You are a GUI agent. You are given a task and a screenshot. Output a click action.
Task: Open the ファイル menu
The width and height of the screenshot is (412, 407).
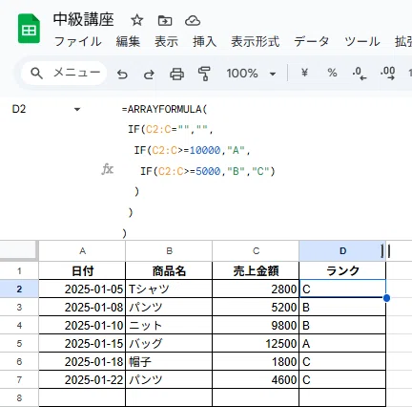tap(78, 42)
